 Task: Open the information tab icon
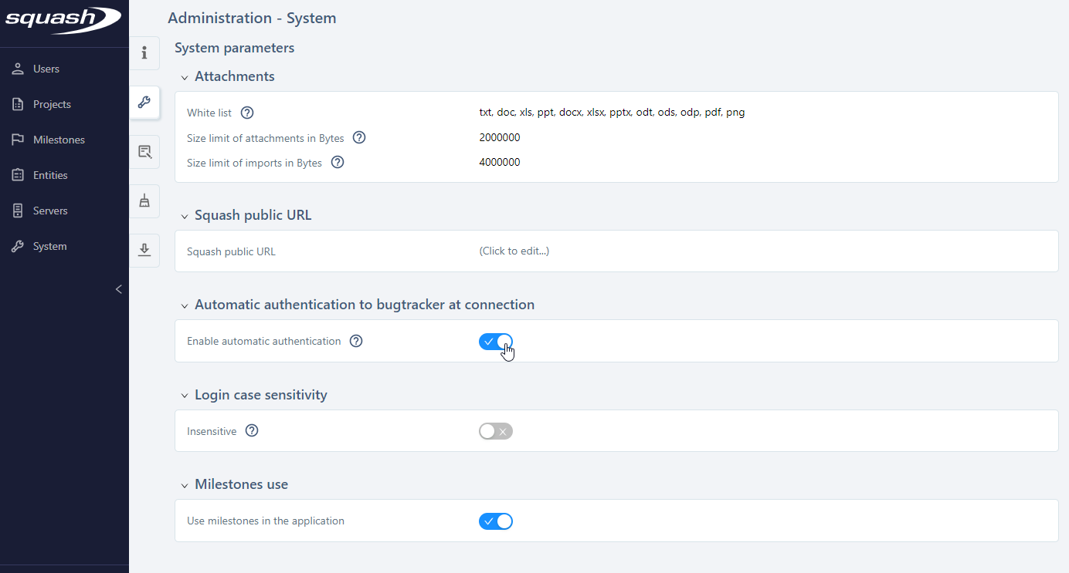144,53
